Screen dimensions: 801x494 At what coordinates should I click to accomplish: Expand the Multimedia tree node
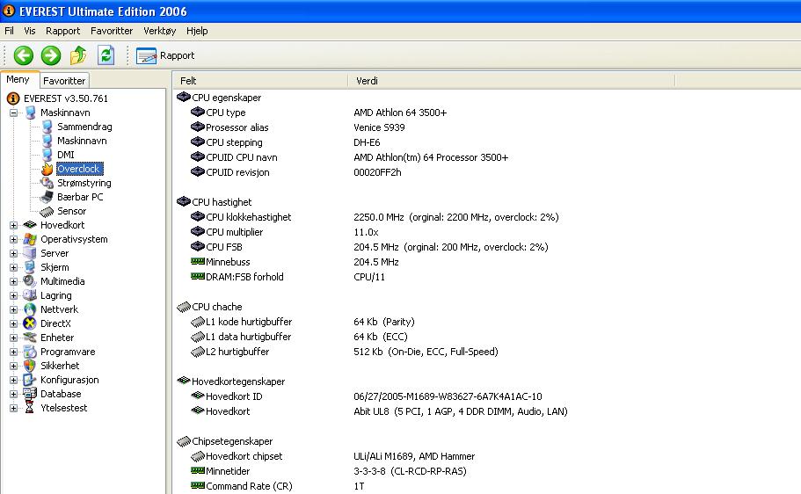(14, 281)
